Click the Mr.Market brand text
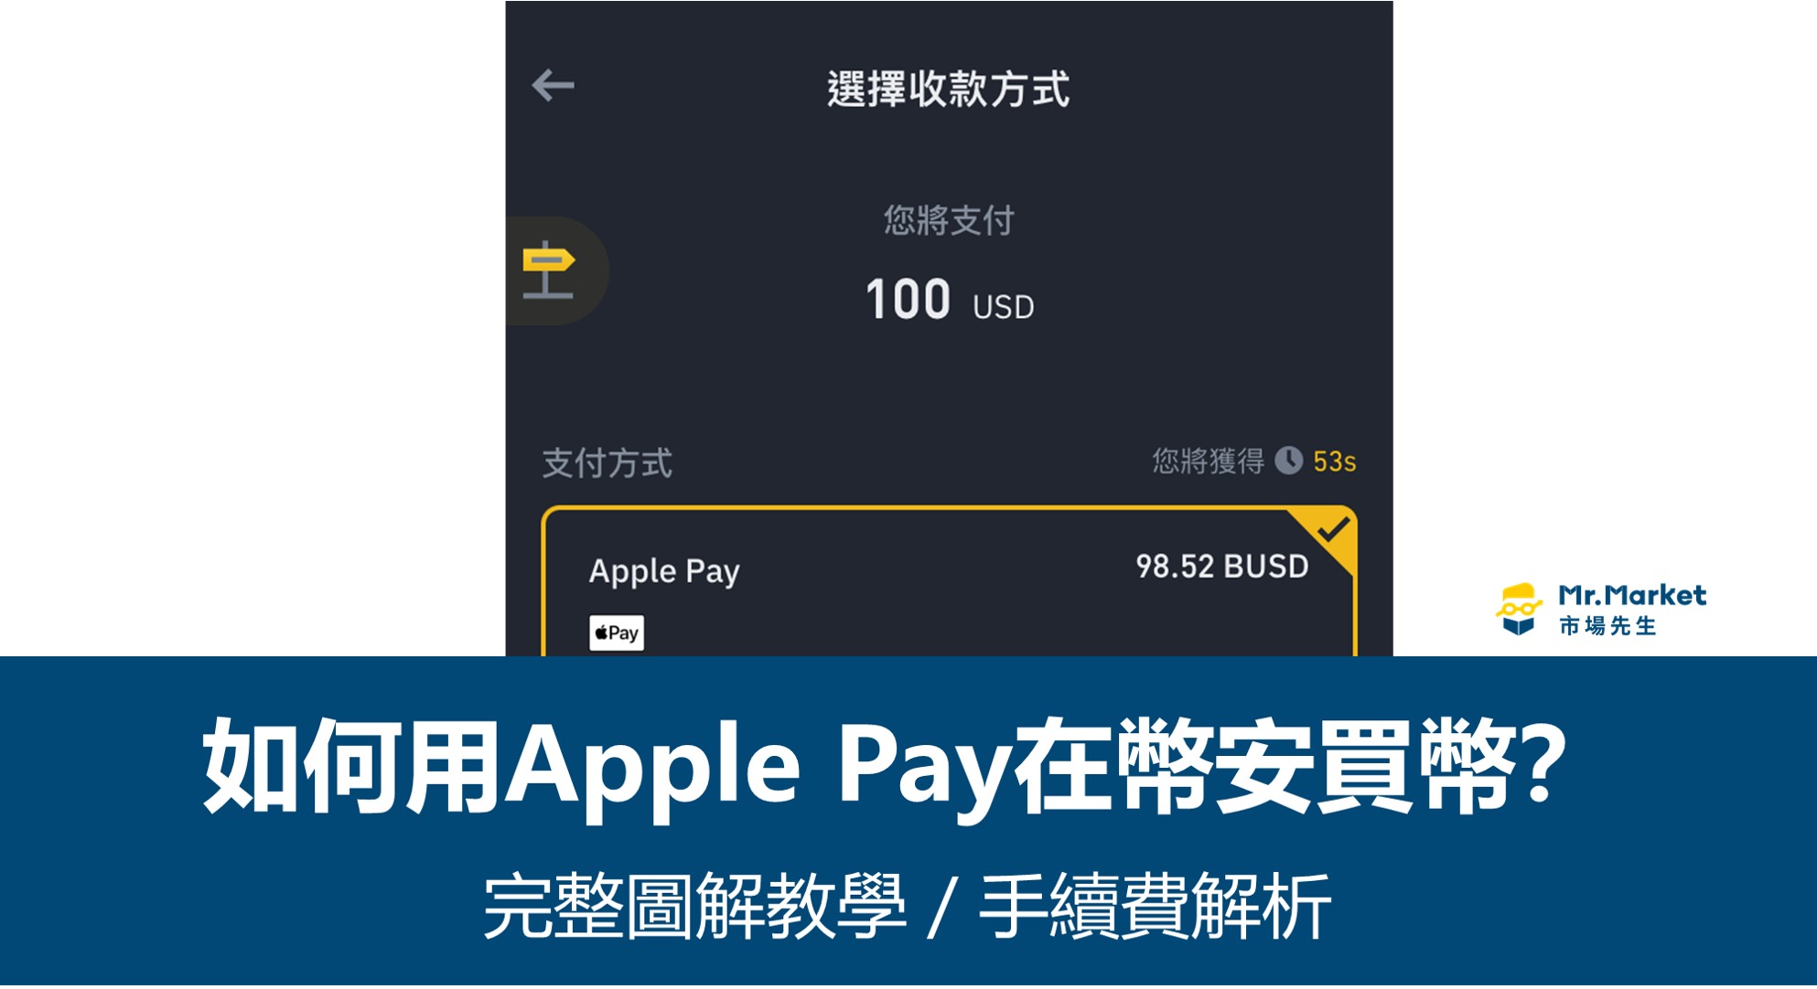1817x989 pixels. [x=1632, y=596]
